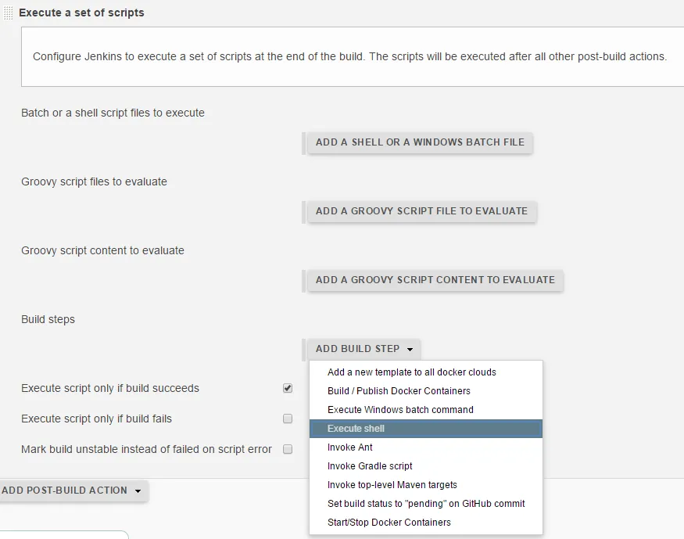Pick Execute shell from the menu
684x539 pixels.
click(x=356, y=429)
